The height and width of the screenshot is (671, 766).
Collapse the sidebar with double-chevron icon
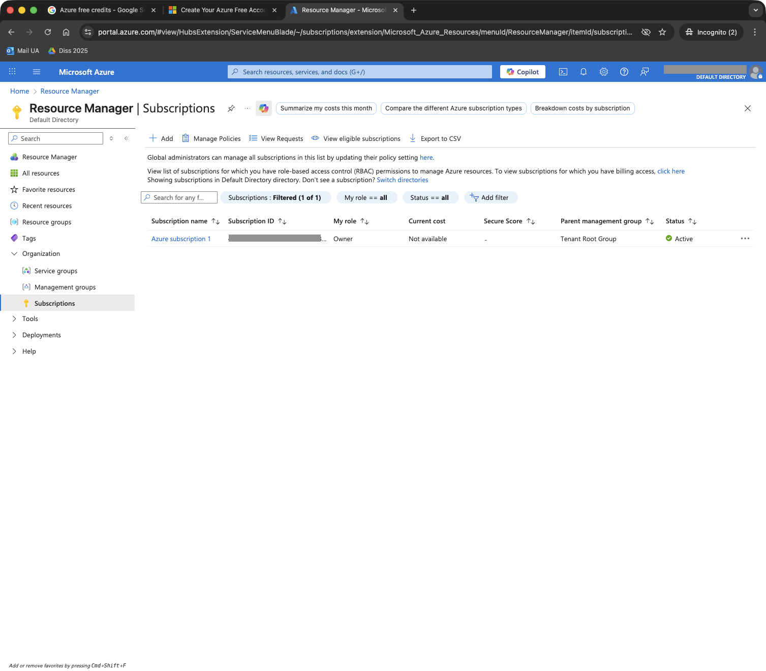(x=127, y=138)
